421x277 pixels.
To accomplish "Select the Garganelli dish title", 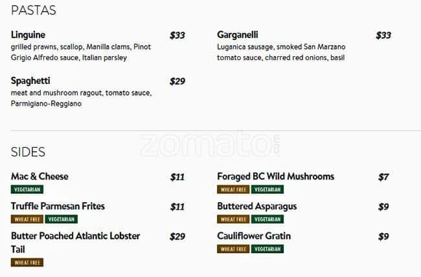I will [x=238, y=35].
